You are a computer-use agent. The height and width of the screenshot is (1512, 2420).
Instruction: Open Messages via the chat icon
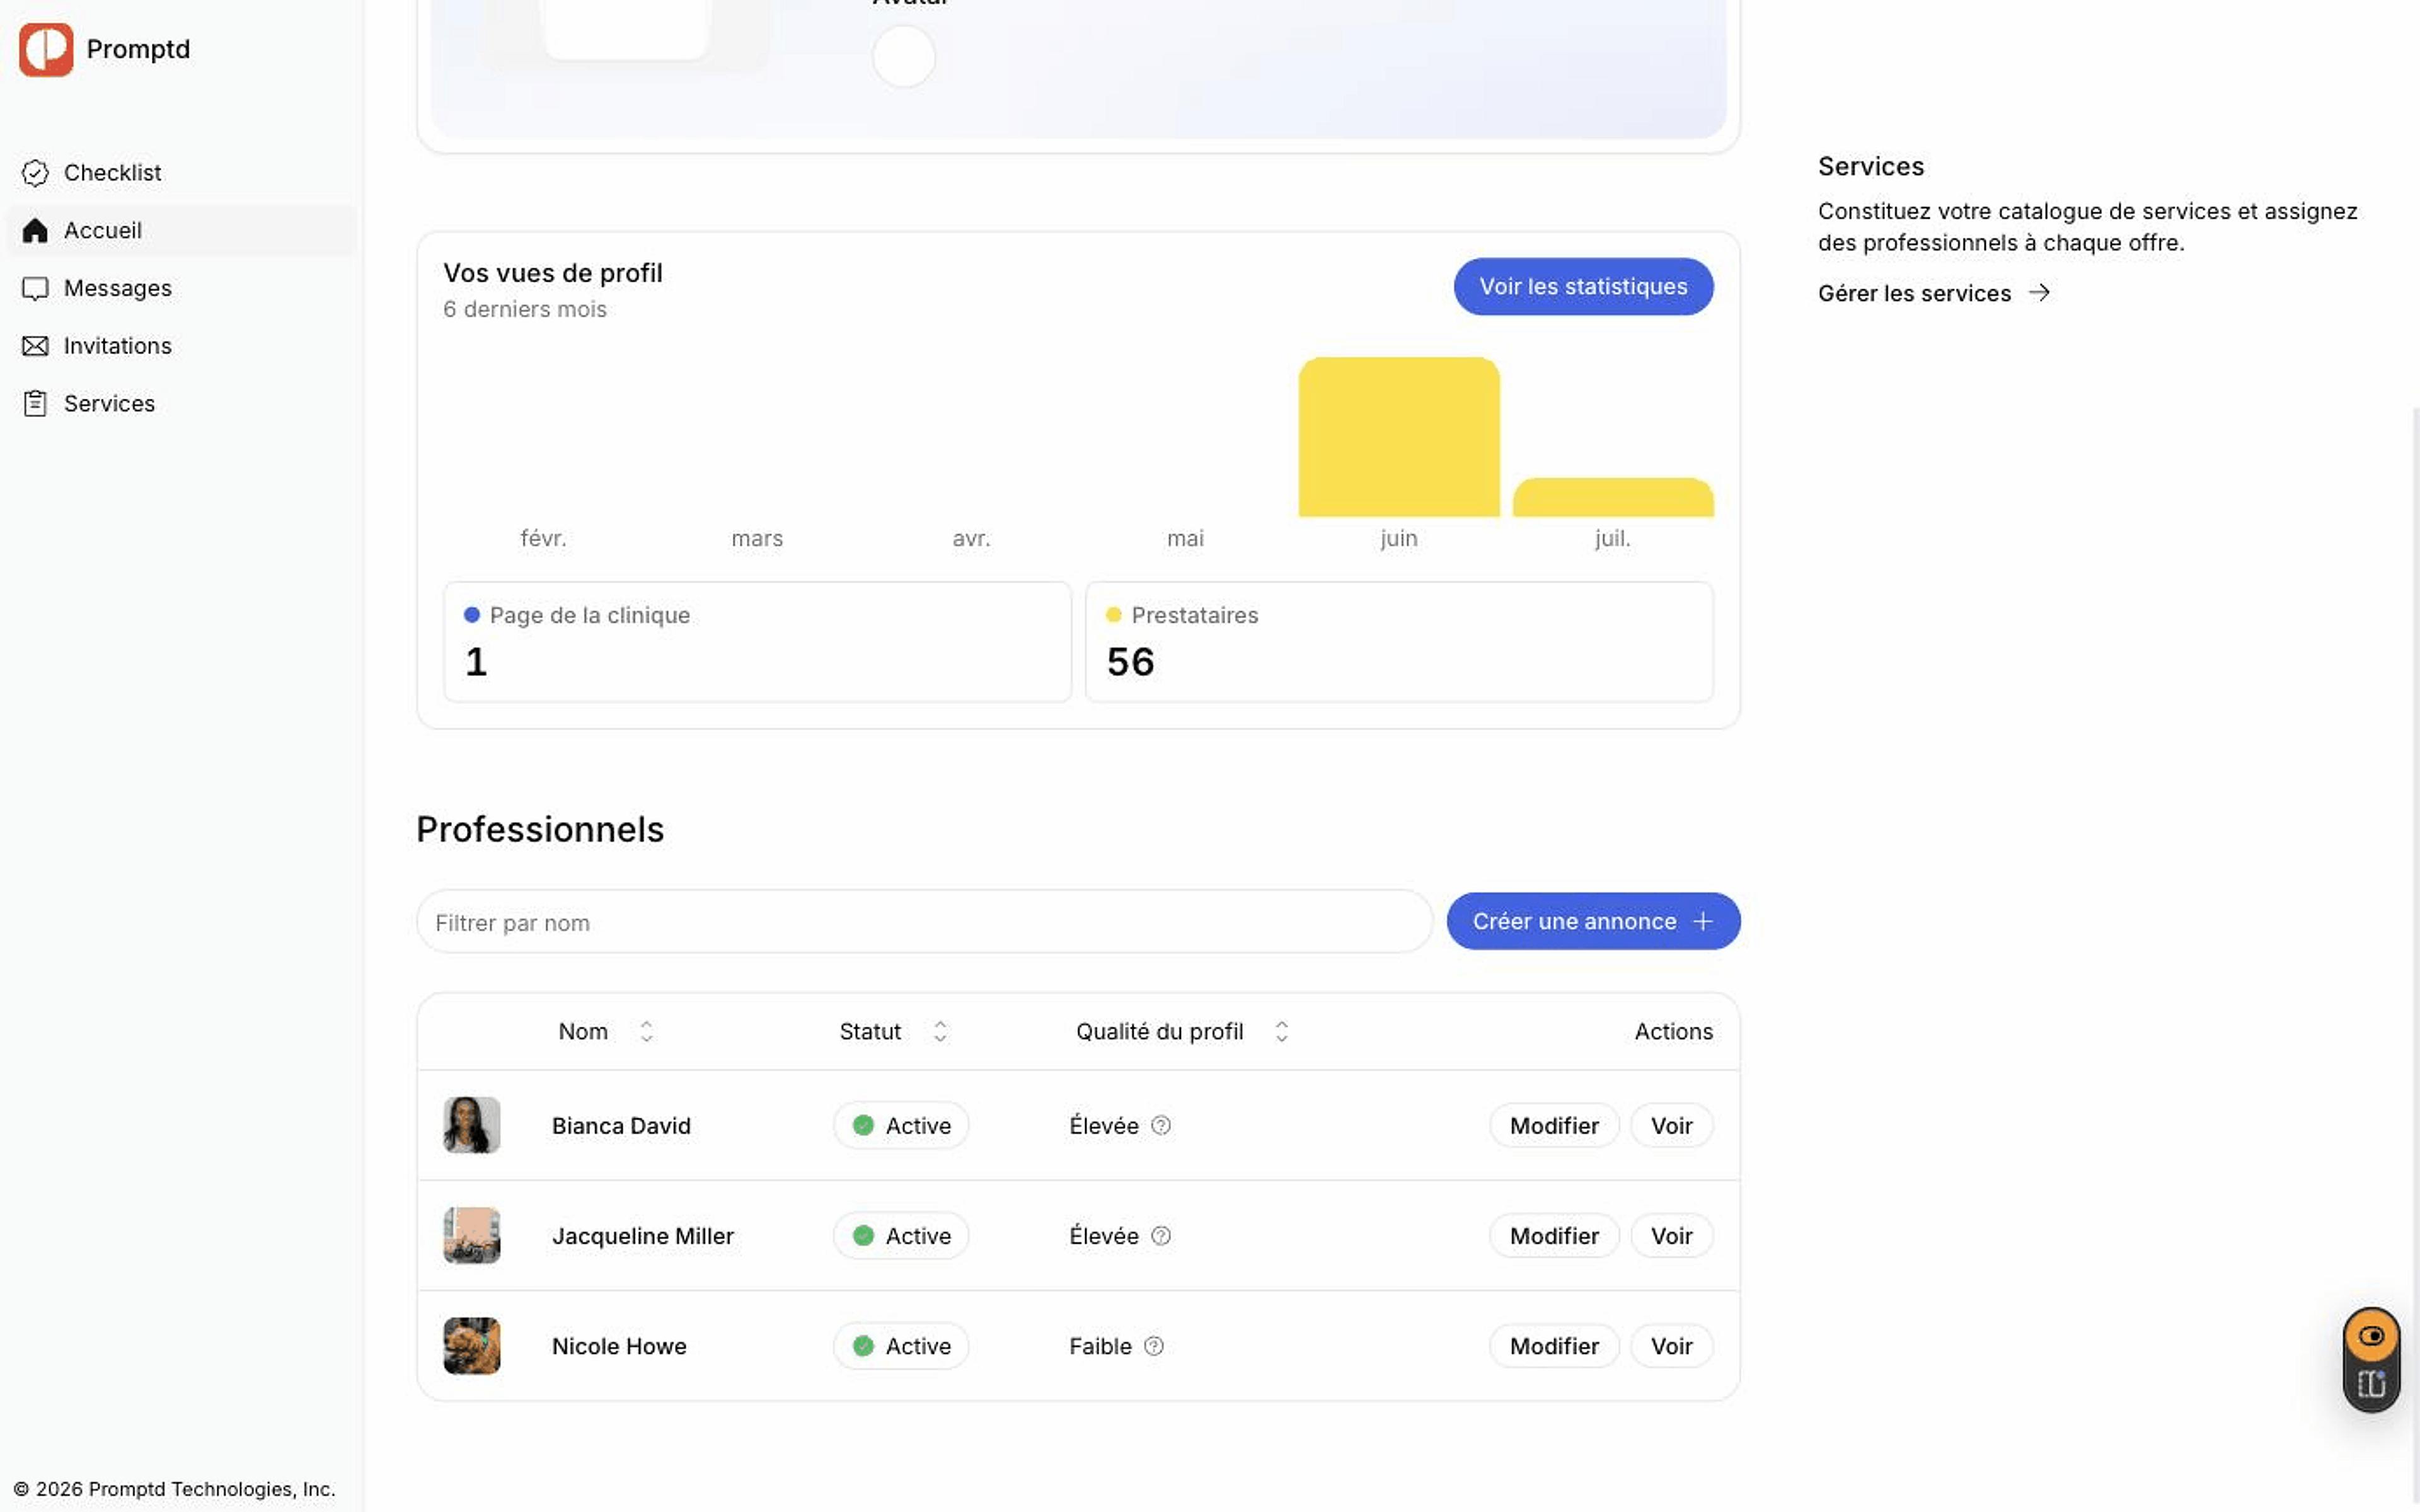[x=35, y=289]
